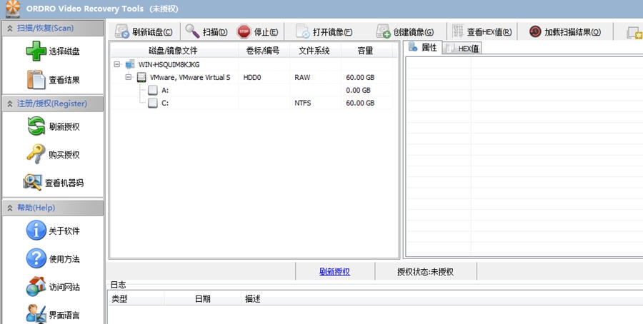Click 打开镜像(F) in toolbar

point(324,32)
